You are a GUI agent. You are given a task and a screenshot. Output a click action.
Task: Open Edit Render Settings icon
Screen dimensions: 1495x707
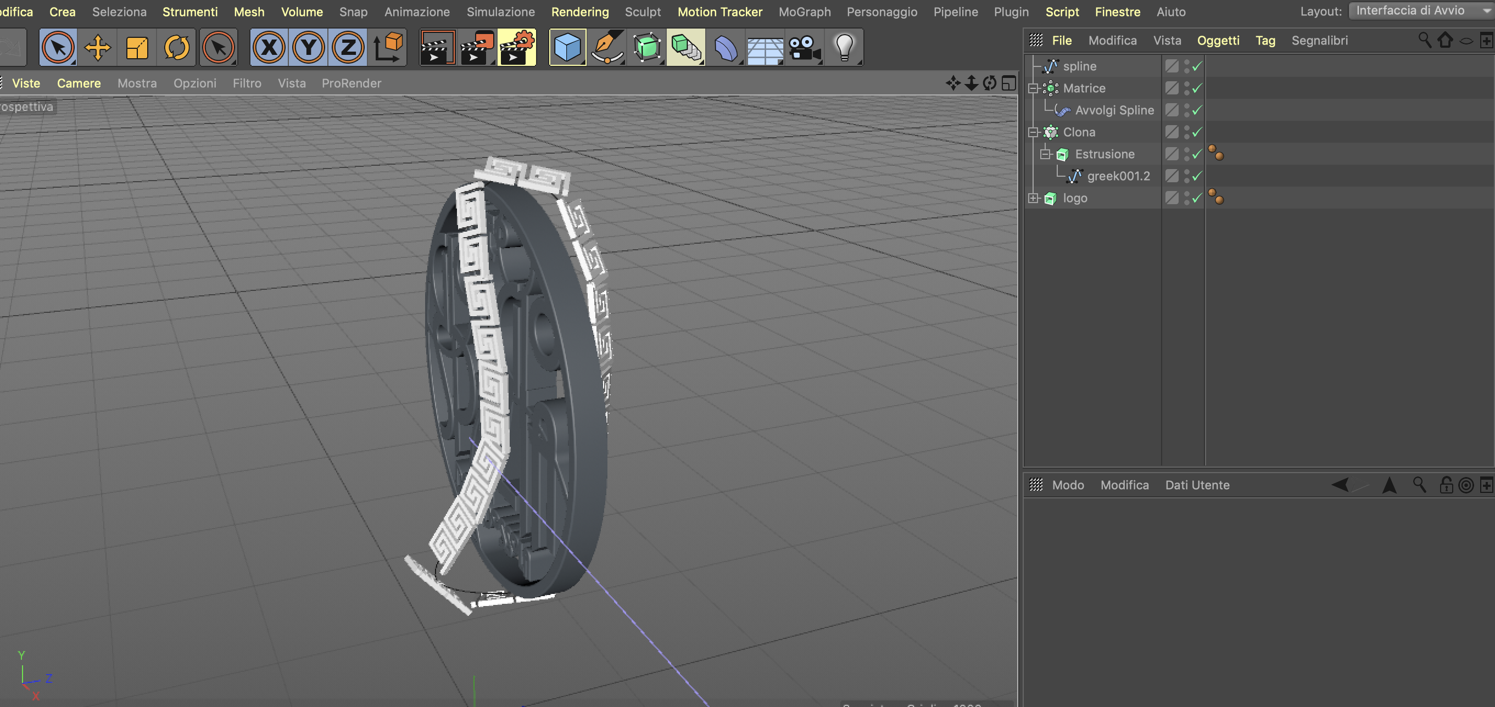pos(516,48)
